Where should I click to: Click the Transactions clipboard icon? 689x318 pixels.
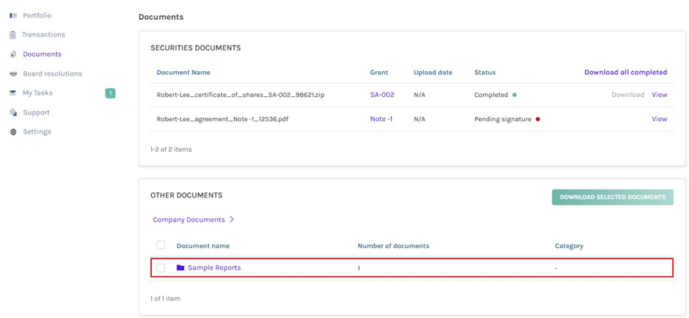[x=12, y=35]
